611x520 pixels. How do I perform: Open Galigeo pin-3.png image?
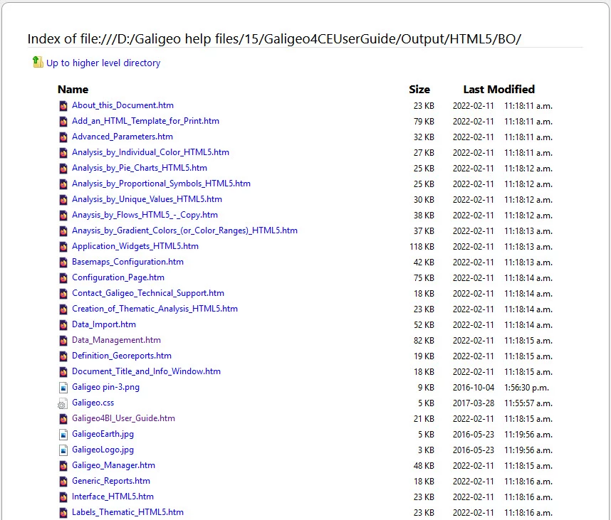(x=105, y=387)
